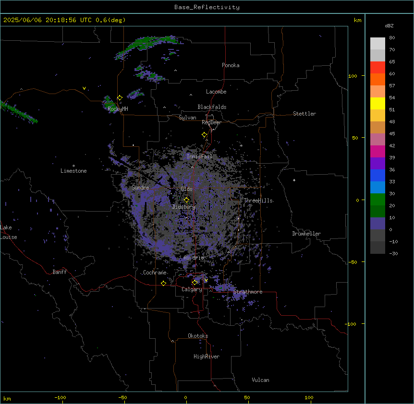Viewport: 414px width, 404px height.
Task: Select the Stettler city label
Action: pos(304,114)
